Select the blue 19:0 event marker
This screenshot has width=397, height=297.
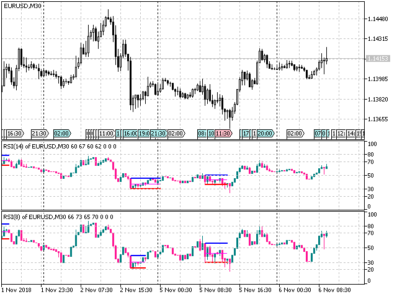[x=144, y=134]
